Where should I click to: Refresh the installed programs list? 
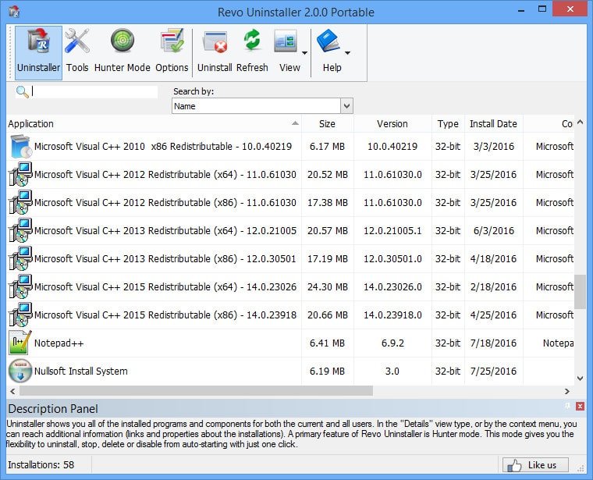pos(252,52)
